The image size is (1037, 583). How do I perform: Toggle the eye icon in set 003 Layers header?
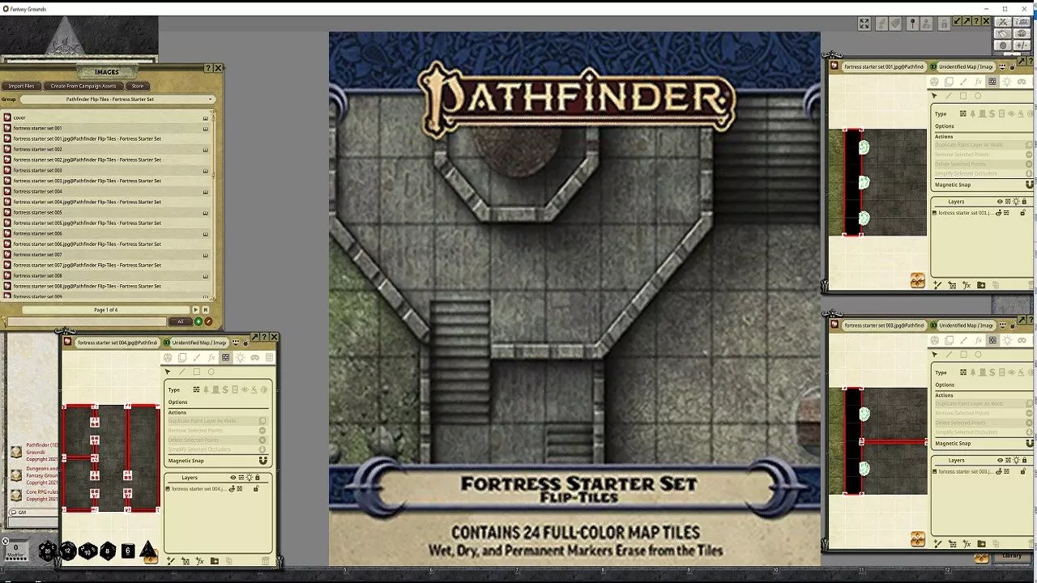1000,461
